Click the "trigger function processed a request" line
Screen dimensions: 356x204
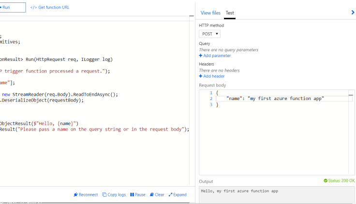(x=55, y=71)
